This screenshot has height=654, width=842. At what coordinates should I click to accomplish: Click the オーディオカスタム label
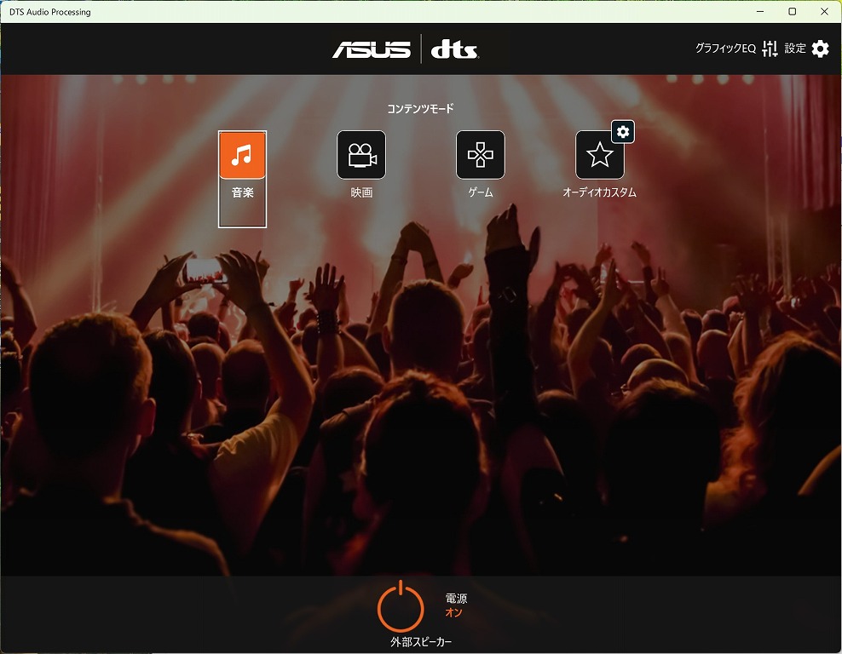coord(599,192)
